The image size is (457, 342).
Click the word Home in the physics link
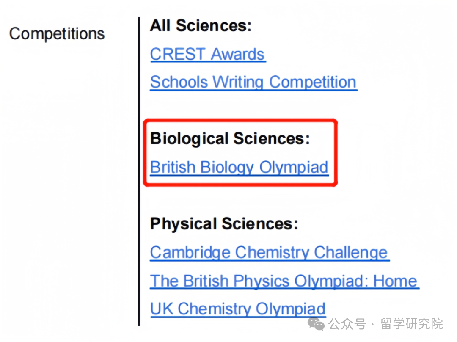click(x=396, y=281)
